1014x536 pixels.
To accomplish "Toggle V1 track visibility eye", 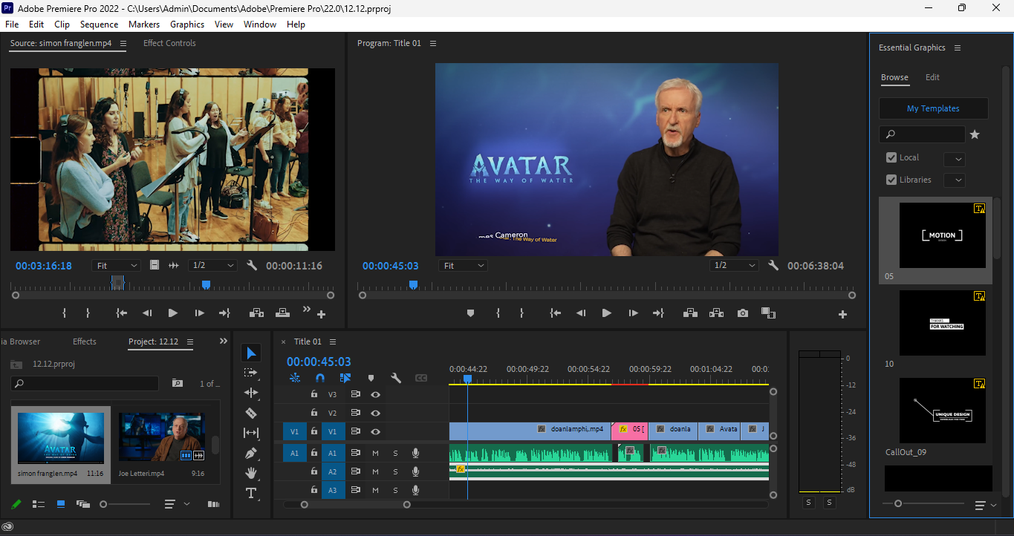I will (376, 431).
